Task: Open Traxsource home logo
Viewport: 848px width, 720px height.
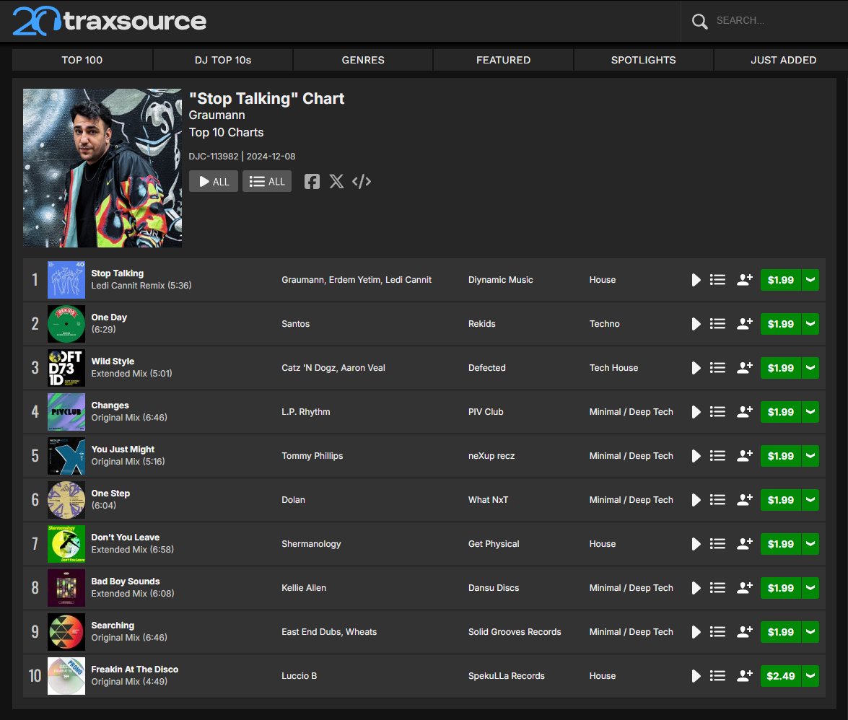Action: point(110,21)
